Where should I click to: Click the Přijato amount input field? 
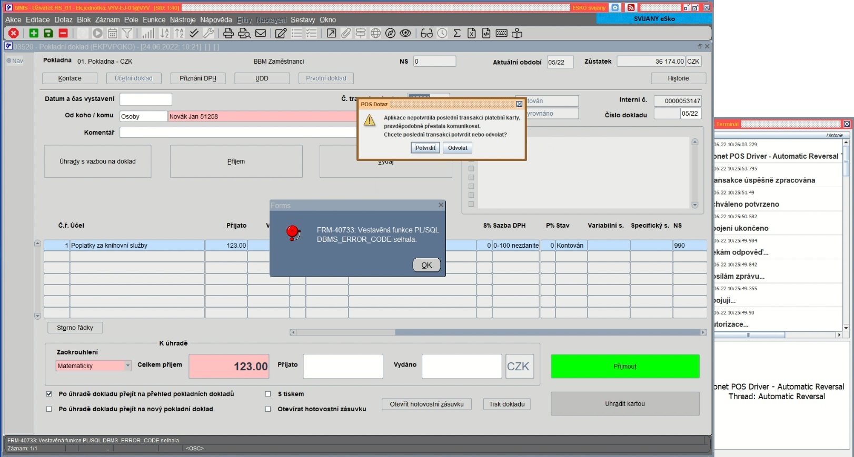pos(343,366)
